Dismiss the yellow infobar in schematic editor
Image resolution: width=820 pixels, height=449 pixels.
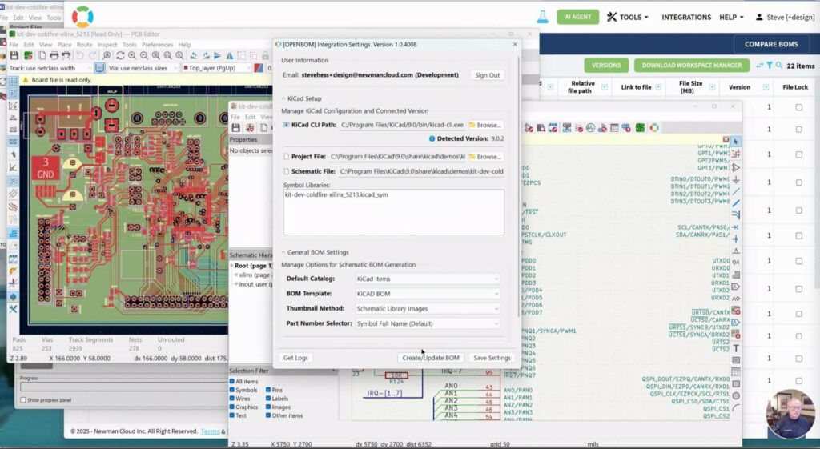pos(726,139)
